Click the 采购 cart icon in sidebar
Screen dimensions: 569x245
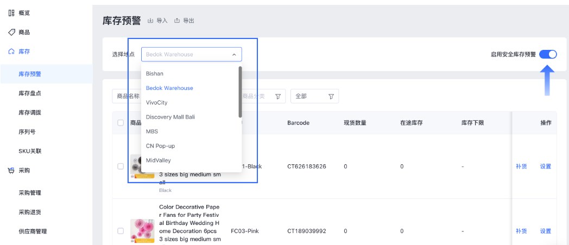click(11, 170)
